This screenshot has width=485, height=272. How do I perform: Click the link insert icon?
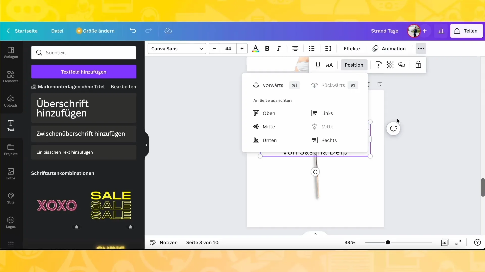[x=402, y=65]
